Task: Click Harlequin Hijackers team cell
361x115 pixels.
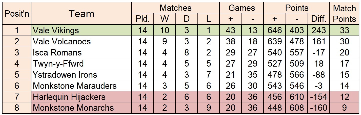Action: [x=81, y=97]
